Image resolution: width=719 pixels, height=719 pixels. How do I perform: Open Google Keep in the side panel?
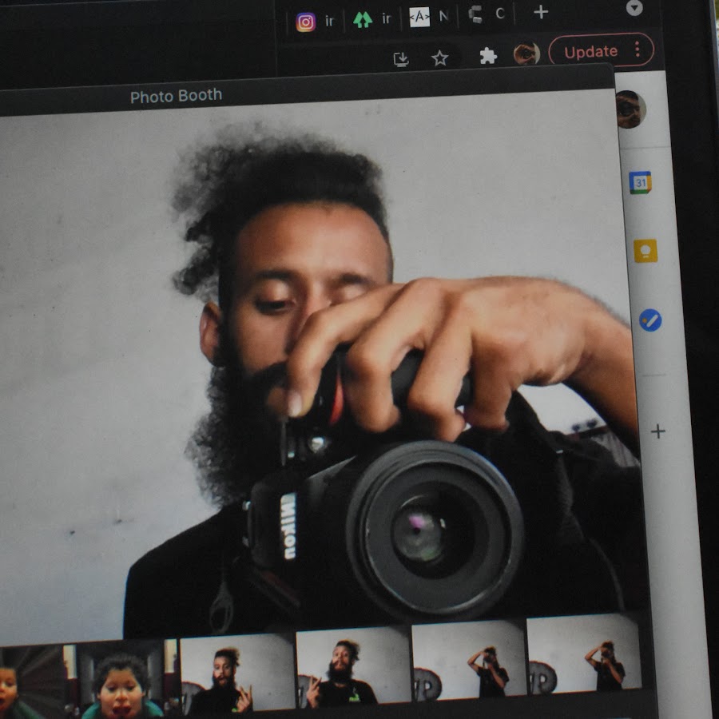(x=646, y=251)
